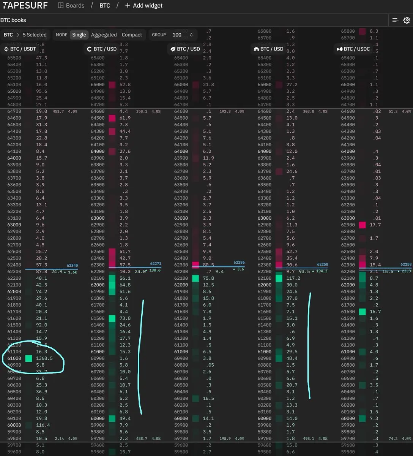Click the leaf-shaped BTC / USD exchange logo
The image size is (413, 456).
[173, 49]
